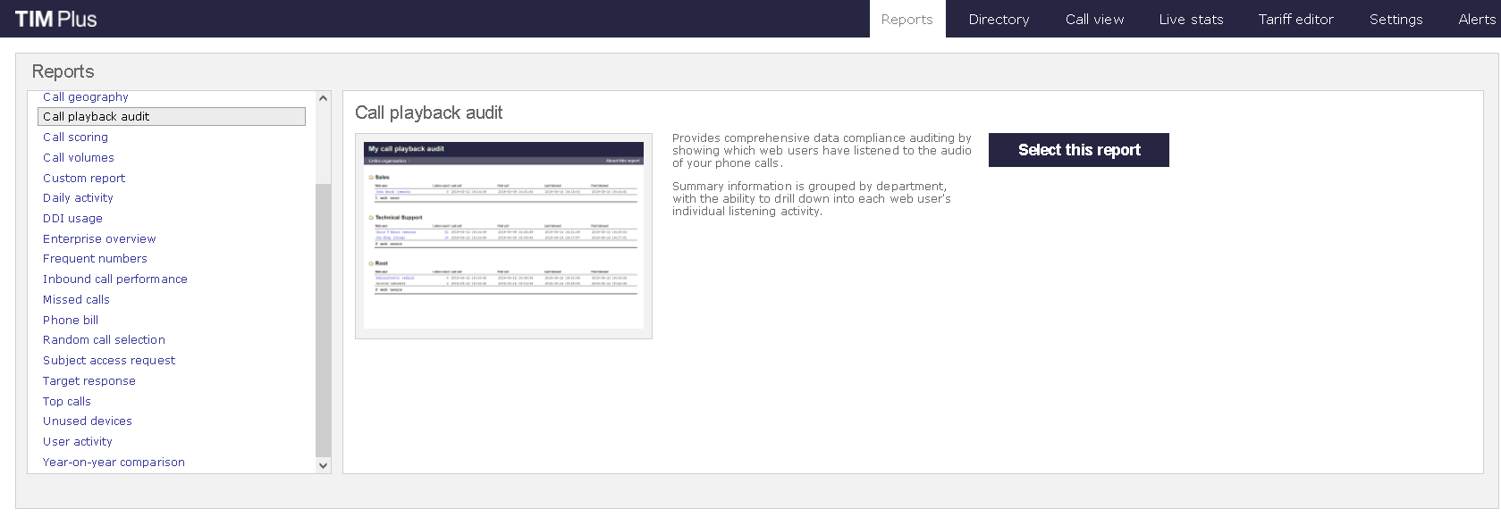Select the Missed calls report
The width and height of the screenshot is (1501, 517).
click(x=76, y=300)
